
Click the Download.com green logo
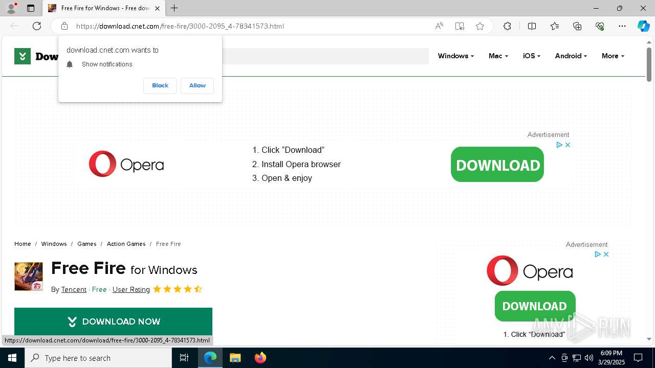click(23, 56)
